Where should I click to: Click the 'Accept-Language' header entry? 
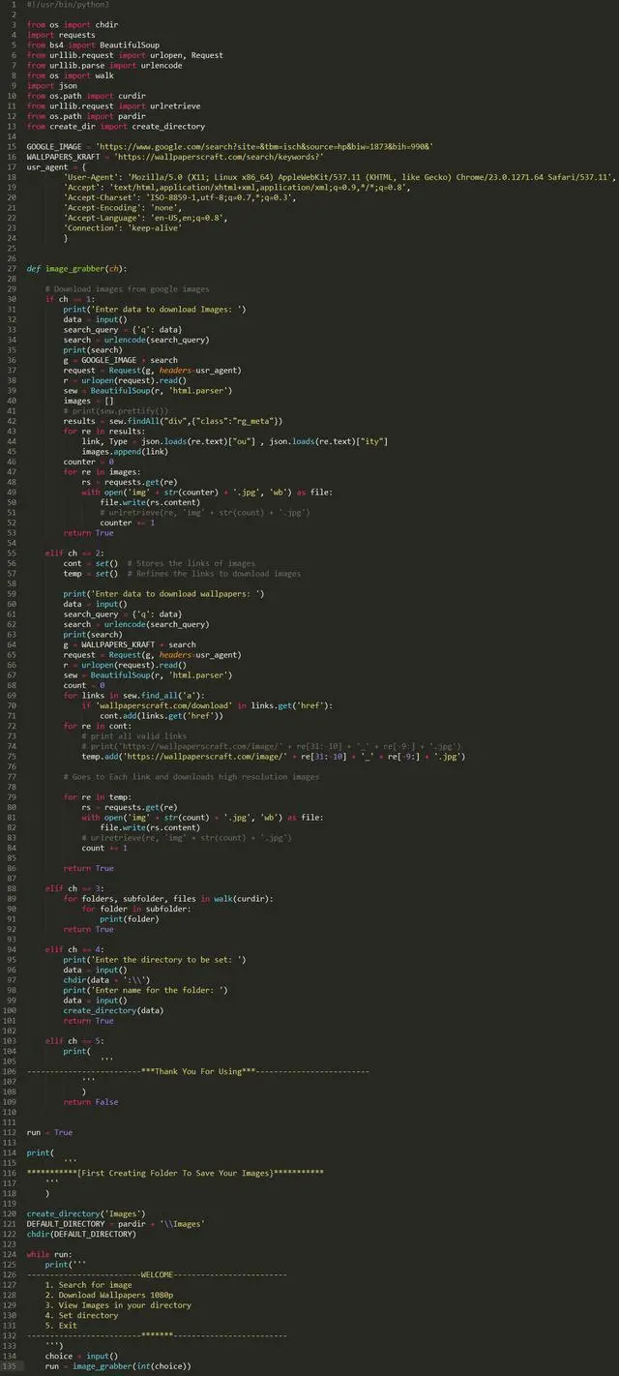145,218
